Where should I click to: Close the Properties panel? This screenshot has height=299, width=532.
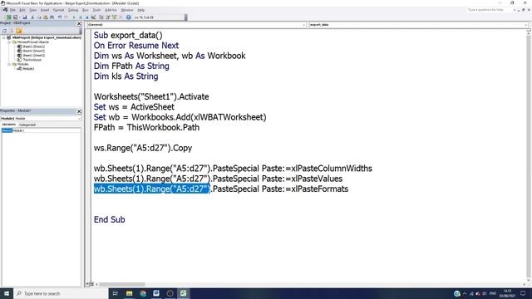79,111
